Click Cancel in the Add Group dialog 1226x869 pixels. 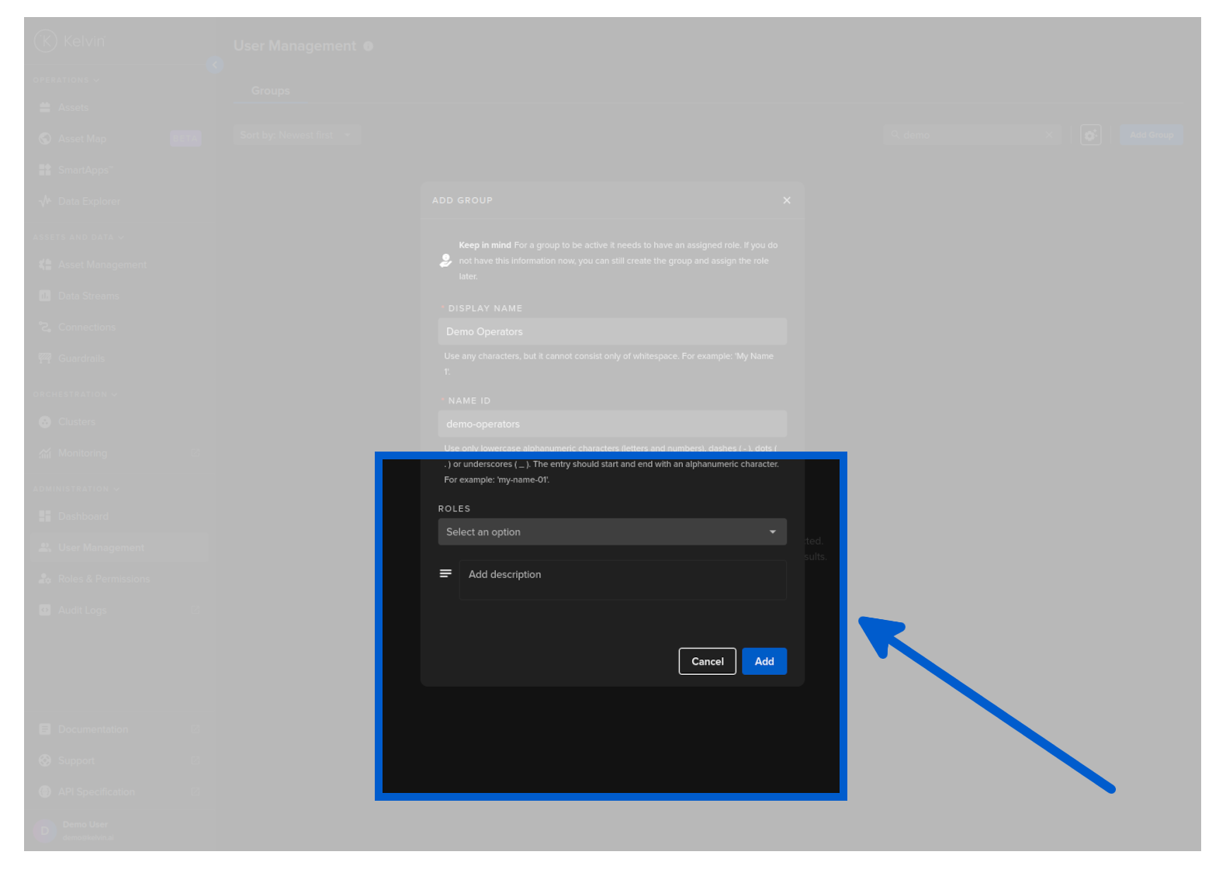tap(707, 661)
